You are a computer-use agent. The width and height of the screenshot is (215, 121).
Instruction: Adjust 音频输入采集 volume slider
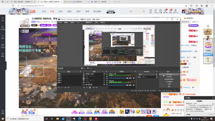pyautogui.click(x=119, y=78)
